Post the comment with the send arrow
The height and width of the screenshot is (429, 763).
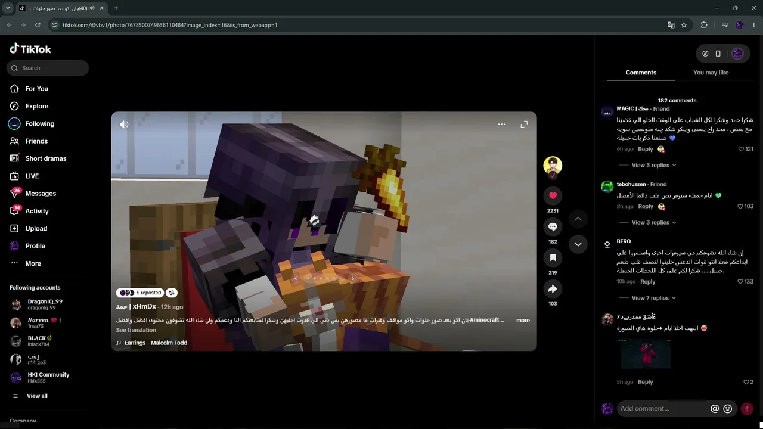(x=747, y=409)
